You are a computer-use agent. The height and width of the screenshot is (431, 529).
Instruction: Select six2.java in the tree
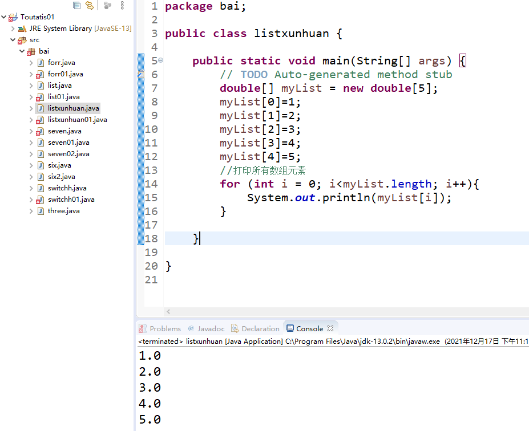click(62, 177)
